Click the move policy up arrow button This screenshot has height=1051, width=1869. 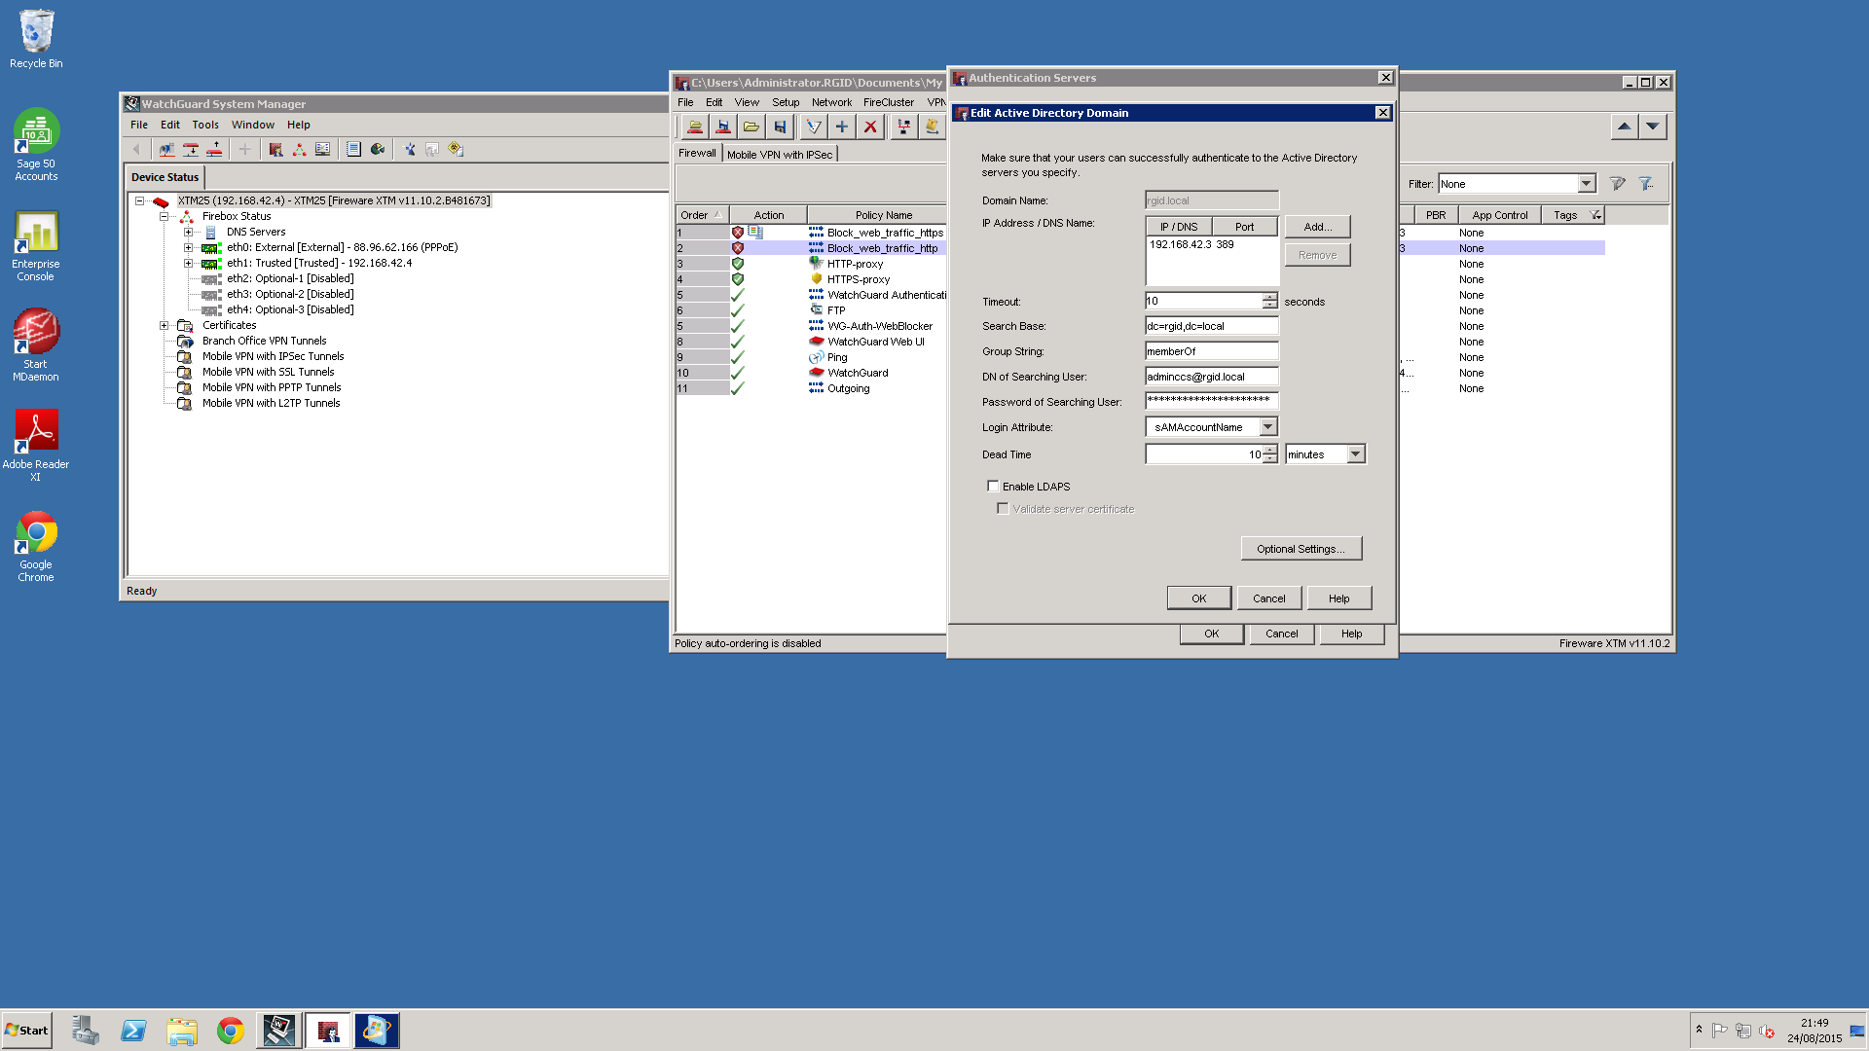pos(1624,127)
